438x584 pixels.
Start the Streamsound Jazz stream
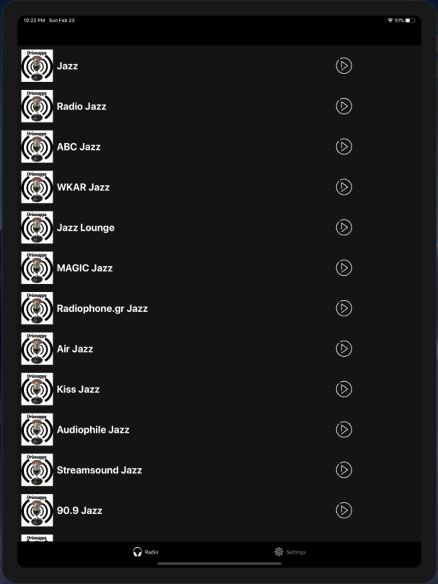click(x=344, y=470)
